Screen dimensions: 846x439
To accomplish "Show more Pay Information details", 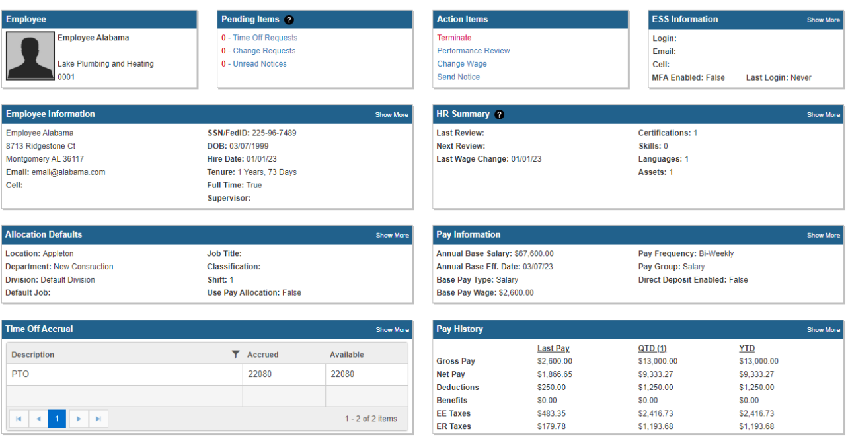I will pos(823,236).
